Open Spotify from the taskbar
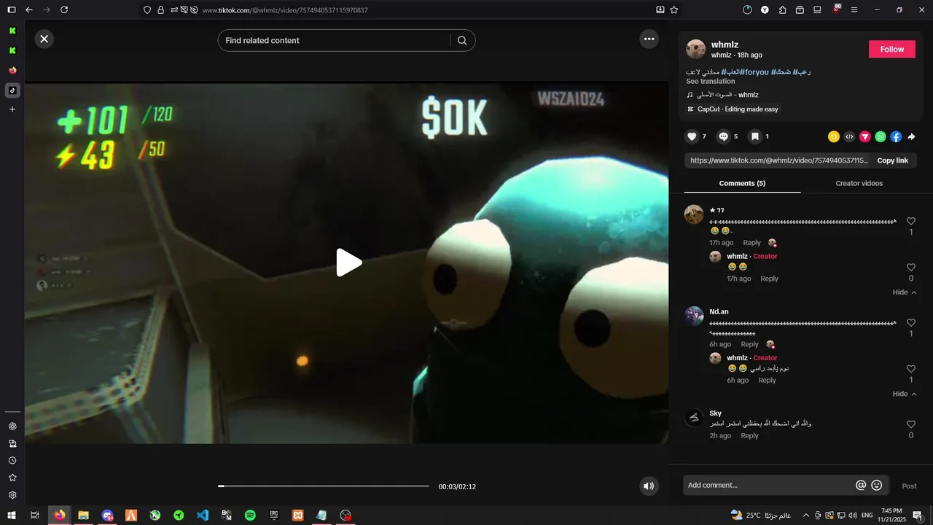The width and height of the screenshot is (933, 525). point(250,515)
